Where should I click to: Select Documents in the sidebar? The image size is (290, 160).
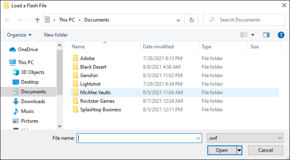point(29,92)
